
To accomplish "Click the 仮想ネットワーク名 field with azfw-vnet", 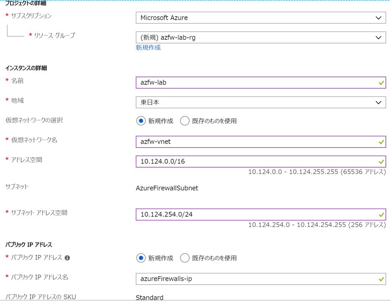I will pos(256,142).
